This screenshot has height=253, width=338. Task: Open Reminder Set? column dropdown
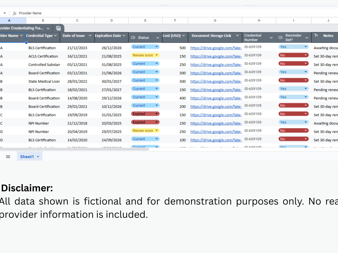tap(307, 38)
